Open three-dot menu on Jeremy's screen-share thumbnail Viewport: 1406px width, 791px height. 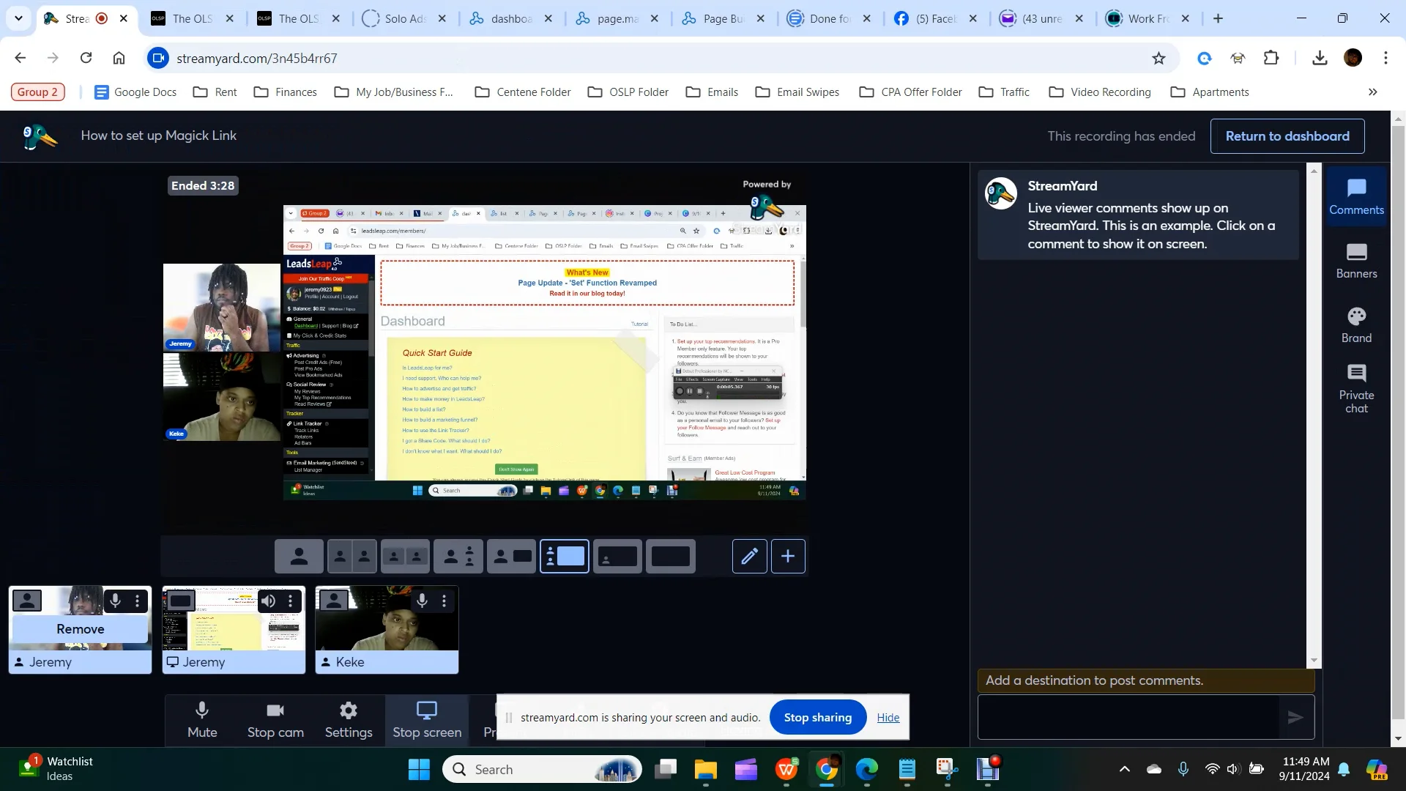290,601
